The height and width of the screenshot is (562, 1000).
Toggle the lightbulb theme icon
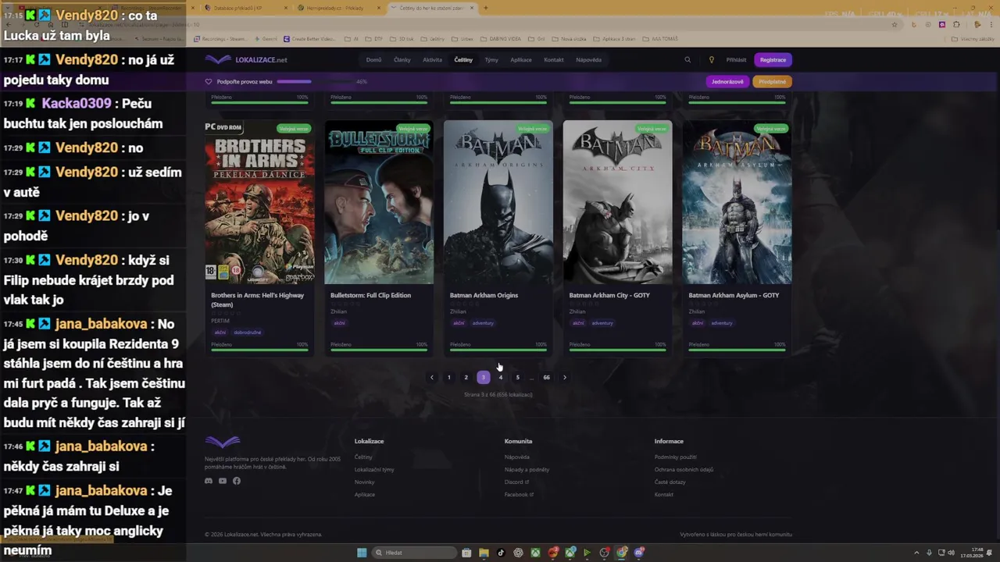(x=711, y=60)
